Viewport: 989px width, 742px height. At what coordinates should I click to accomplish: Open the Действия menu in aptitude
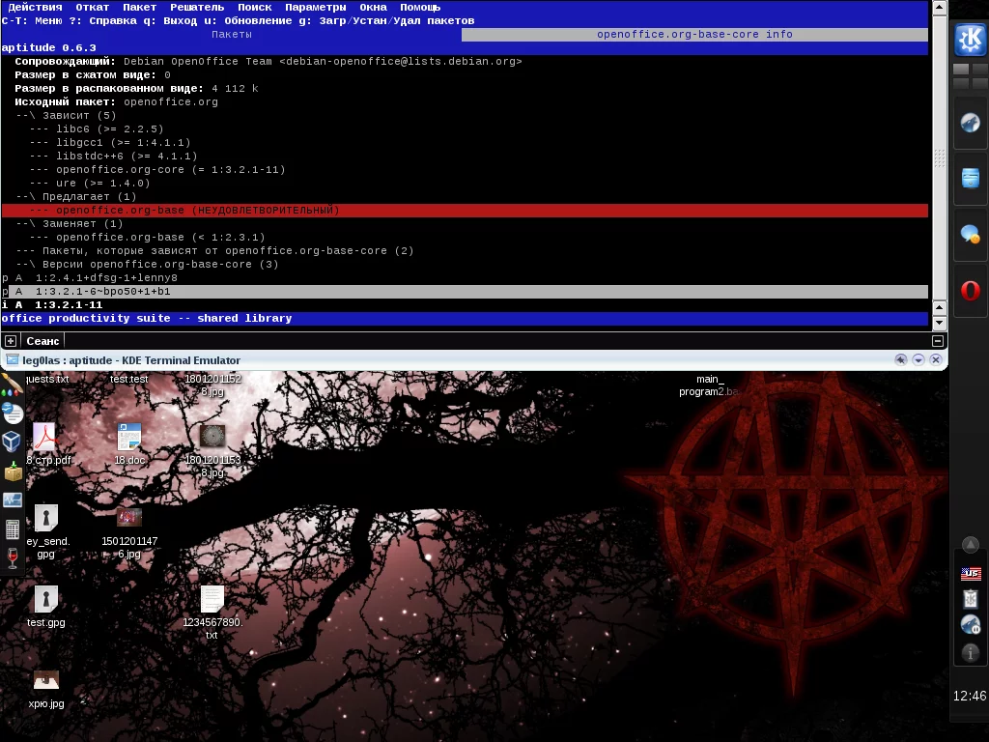[35, 7]
